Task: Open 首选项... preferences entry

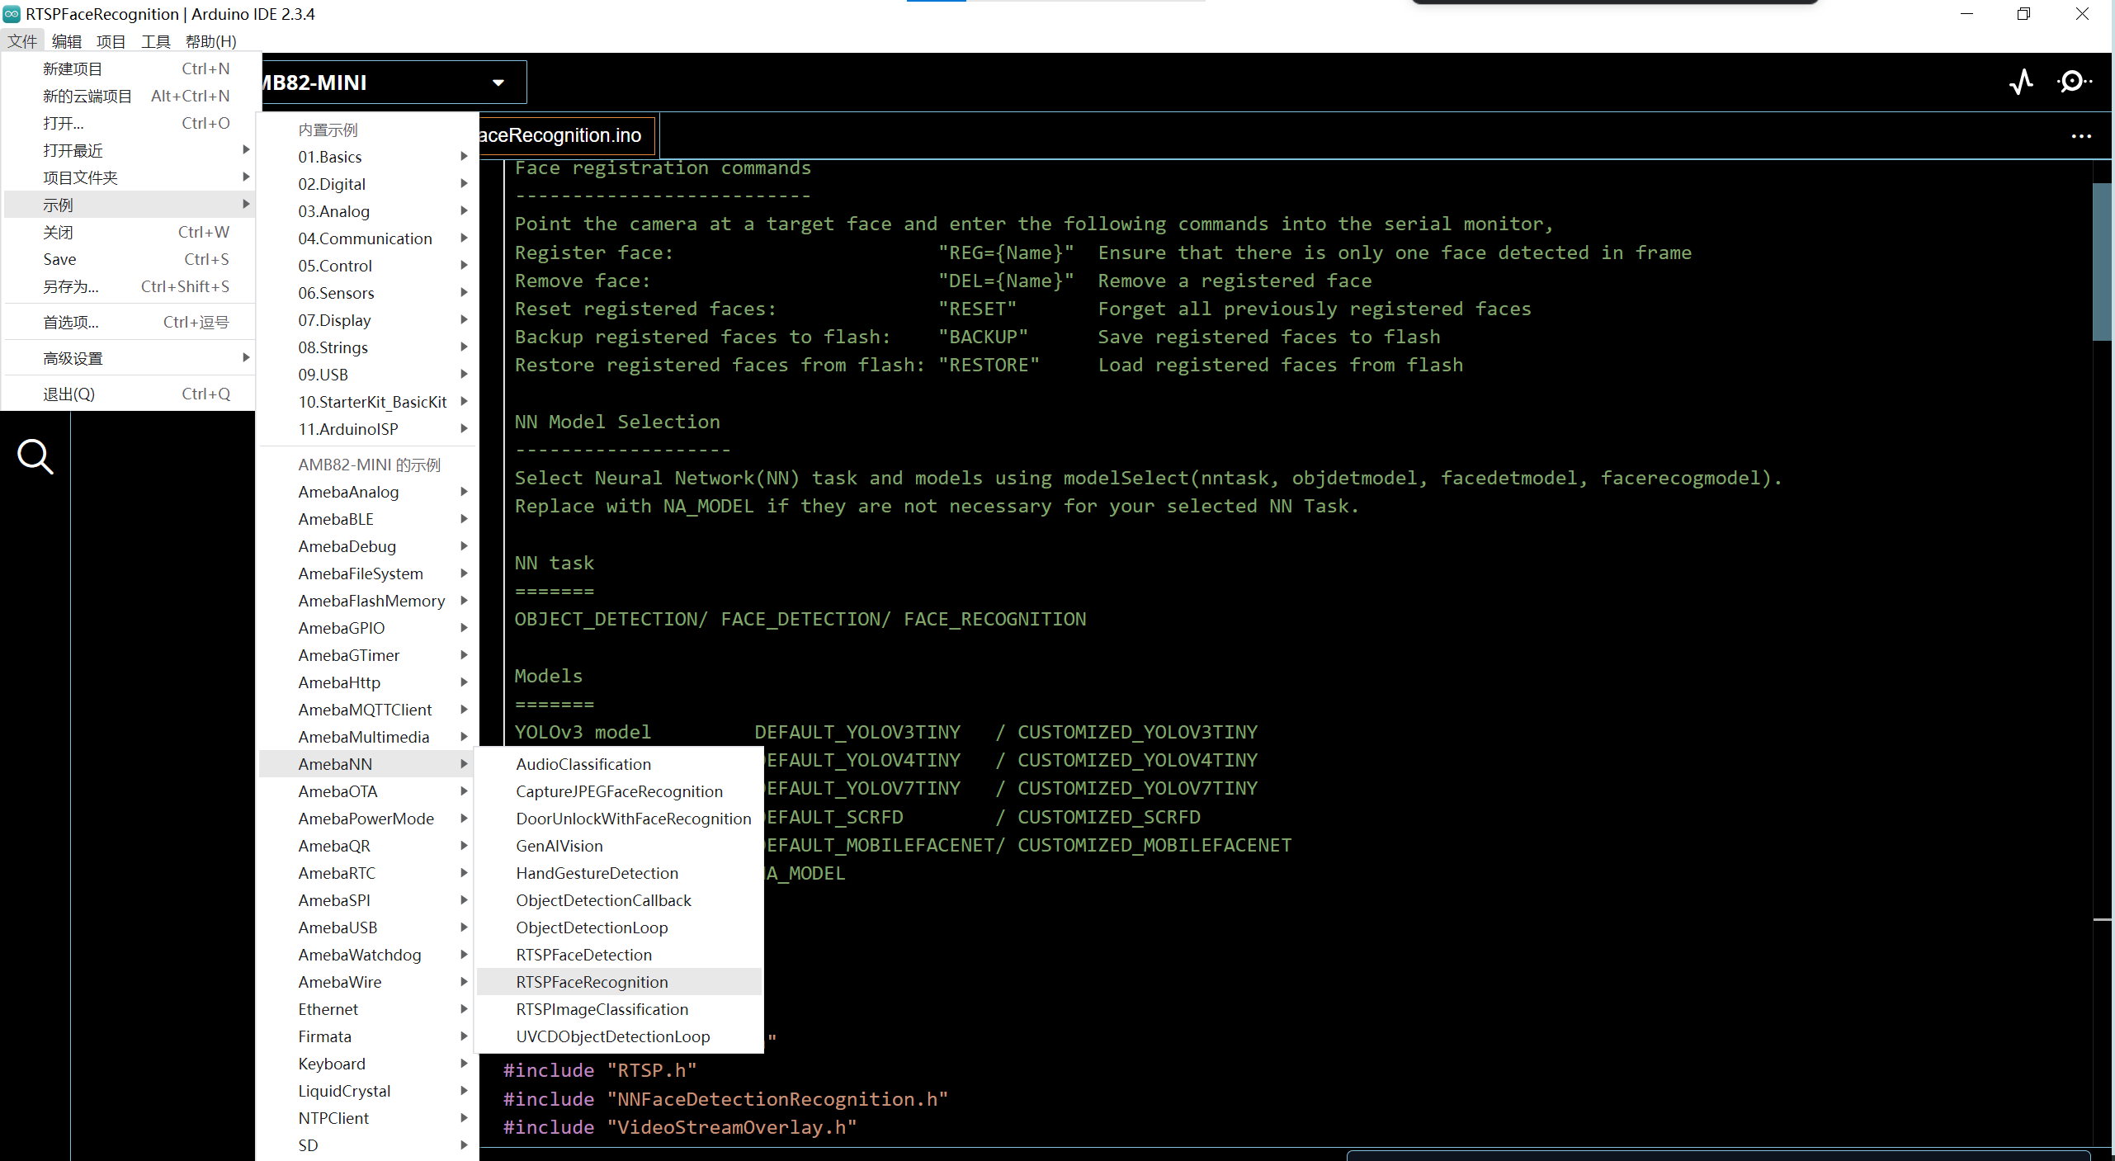Action: [130, 322]
